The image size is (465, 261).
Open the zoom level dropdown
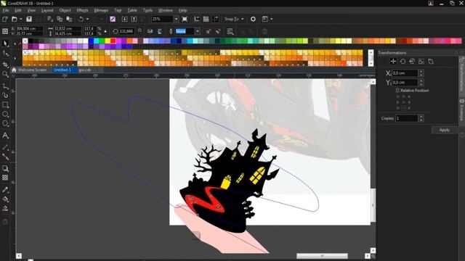[176, 19]
